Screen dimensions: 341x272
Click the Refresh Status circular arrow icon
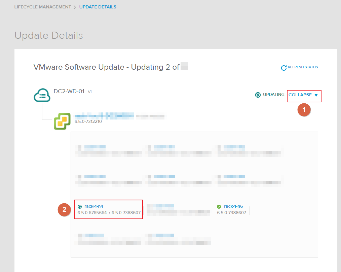(284, 68)
